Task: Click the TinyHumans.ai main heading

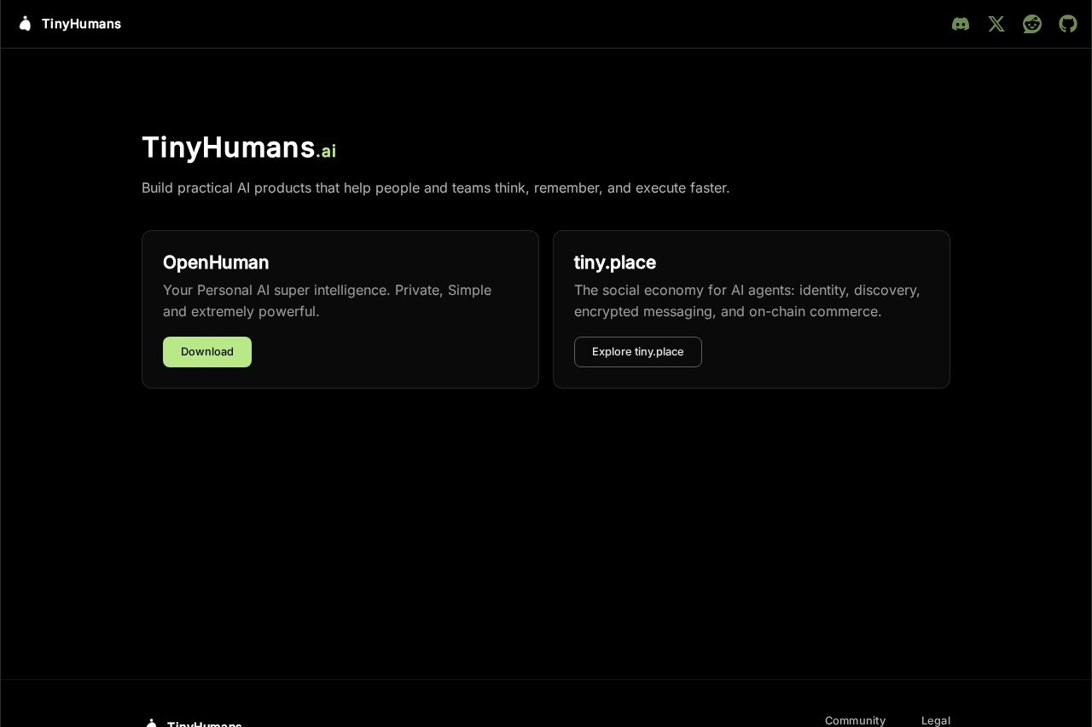Action: (239, 147)
